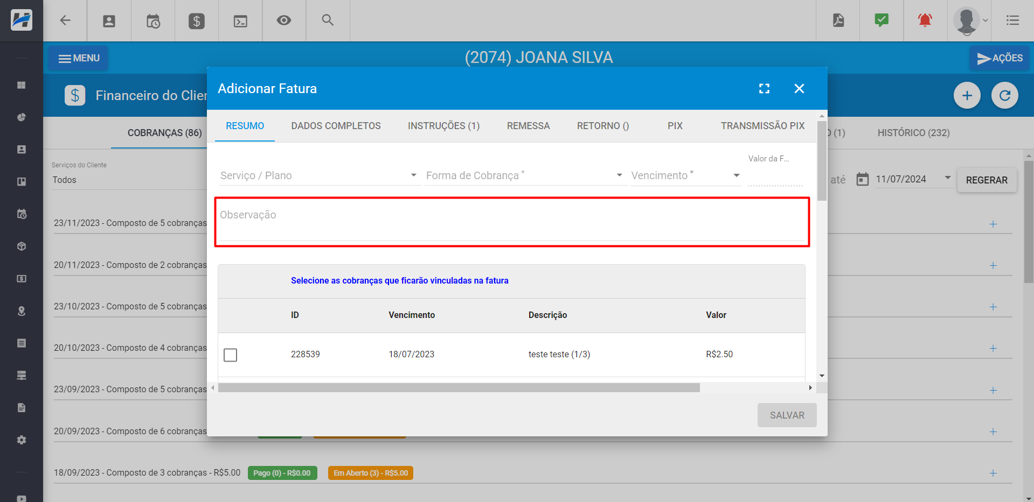1034x502 pixels.
Task: Open the PDF document icon
Action: pyautogui.click(x=838, y=20)
